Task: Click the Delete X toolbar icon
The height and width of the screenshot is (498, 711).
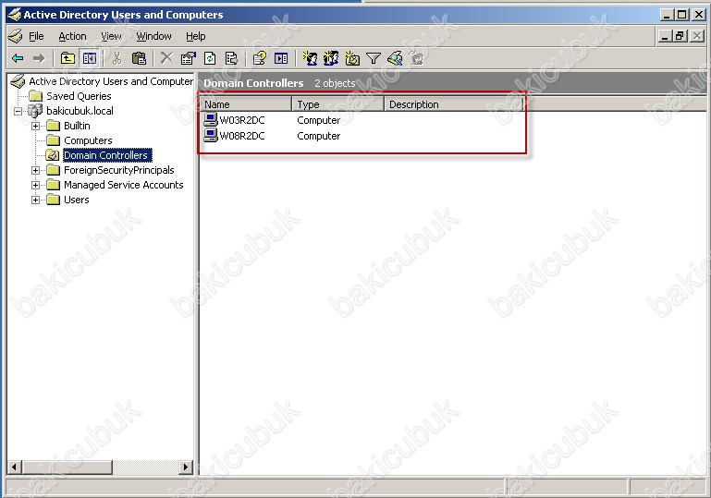Action: point(166,58)
